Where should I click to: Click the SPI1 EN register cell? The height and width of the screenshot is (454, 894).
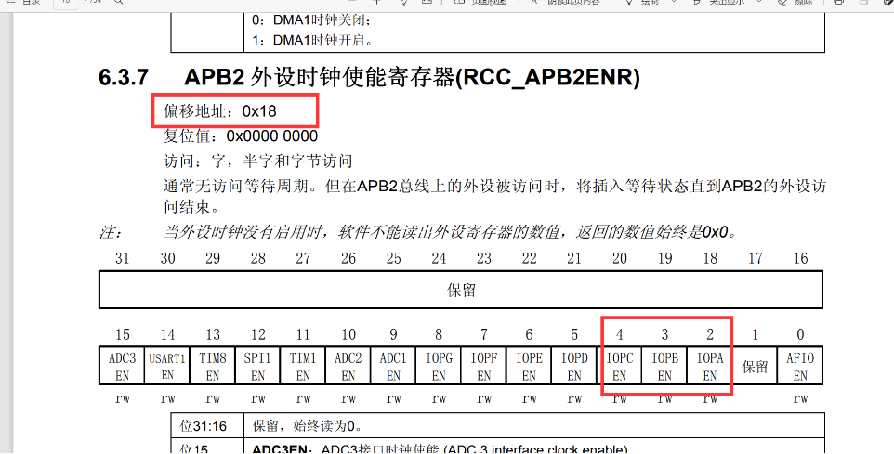pos(257,367)
